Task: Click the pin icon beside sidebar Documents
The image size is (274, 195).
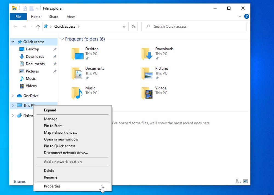Action: 55,64
